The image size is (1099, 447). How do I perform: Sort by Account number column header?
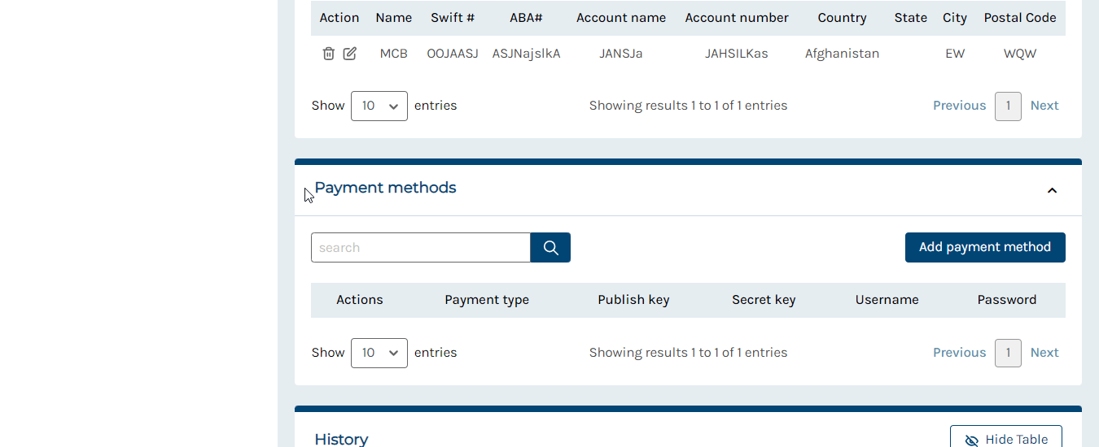point(737,18)
